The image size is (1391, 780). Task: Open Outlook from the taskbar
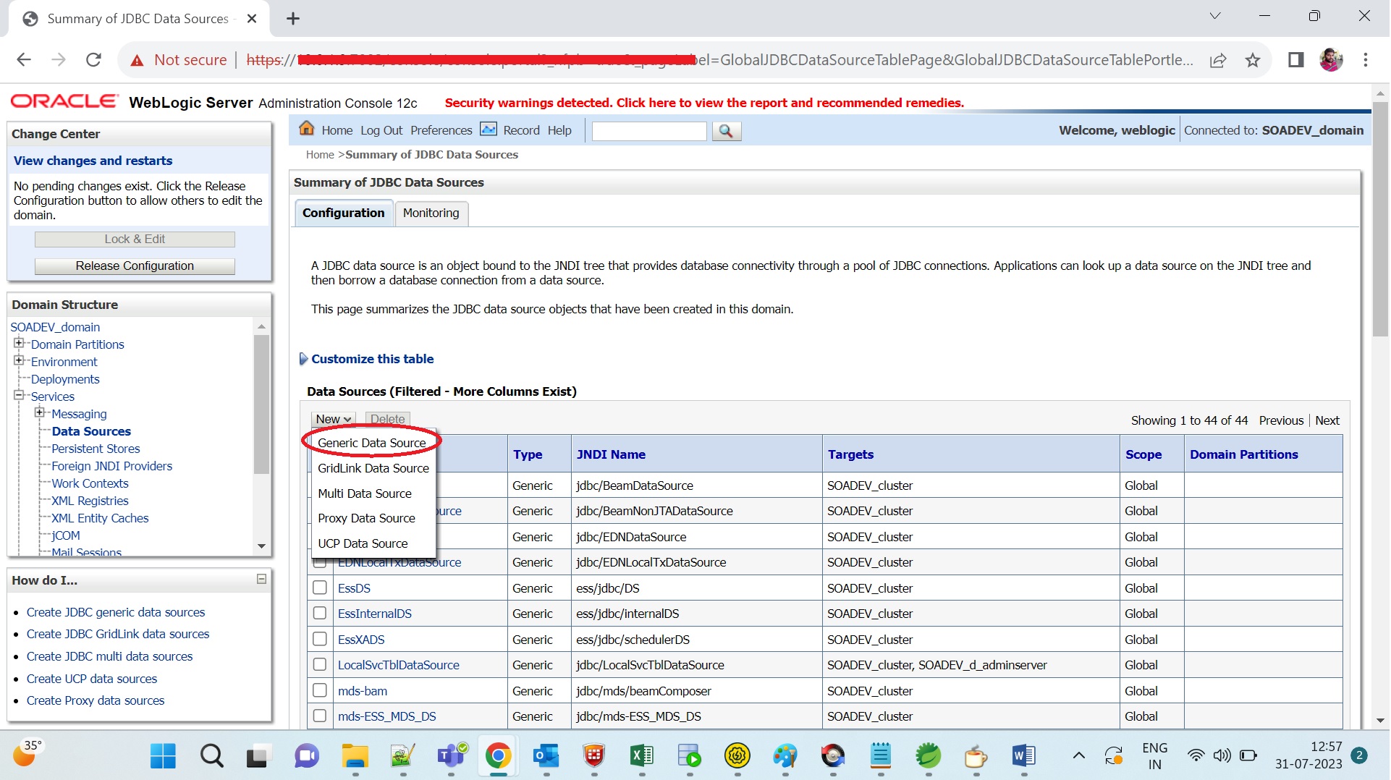coord(546,756)
